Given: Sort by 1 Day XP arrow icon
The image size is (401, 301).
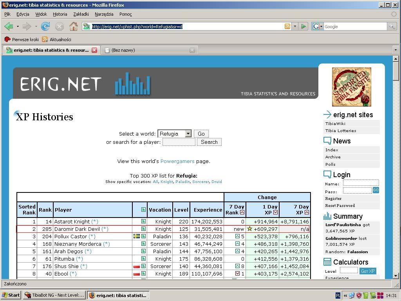Looking at the screenshot, I should point(275,212).
